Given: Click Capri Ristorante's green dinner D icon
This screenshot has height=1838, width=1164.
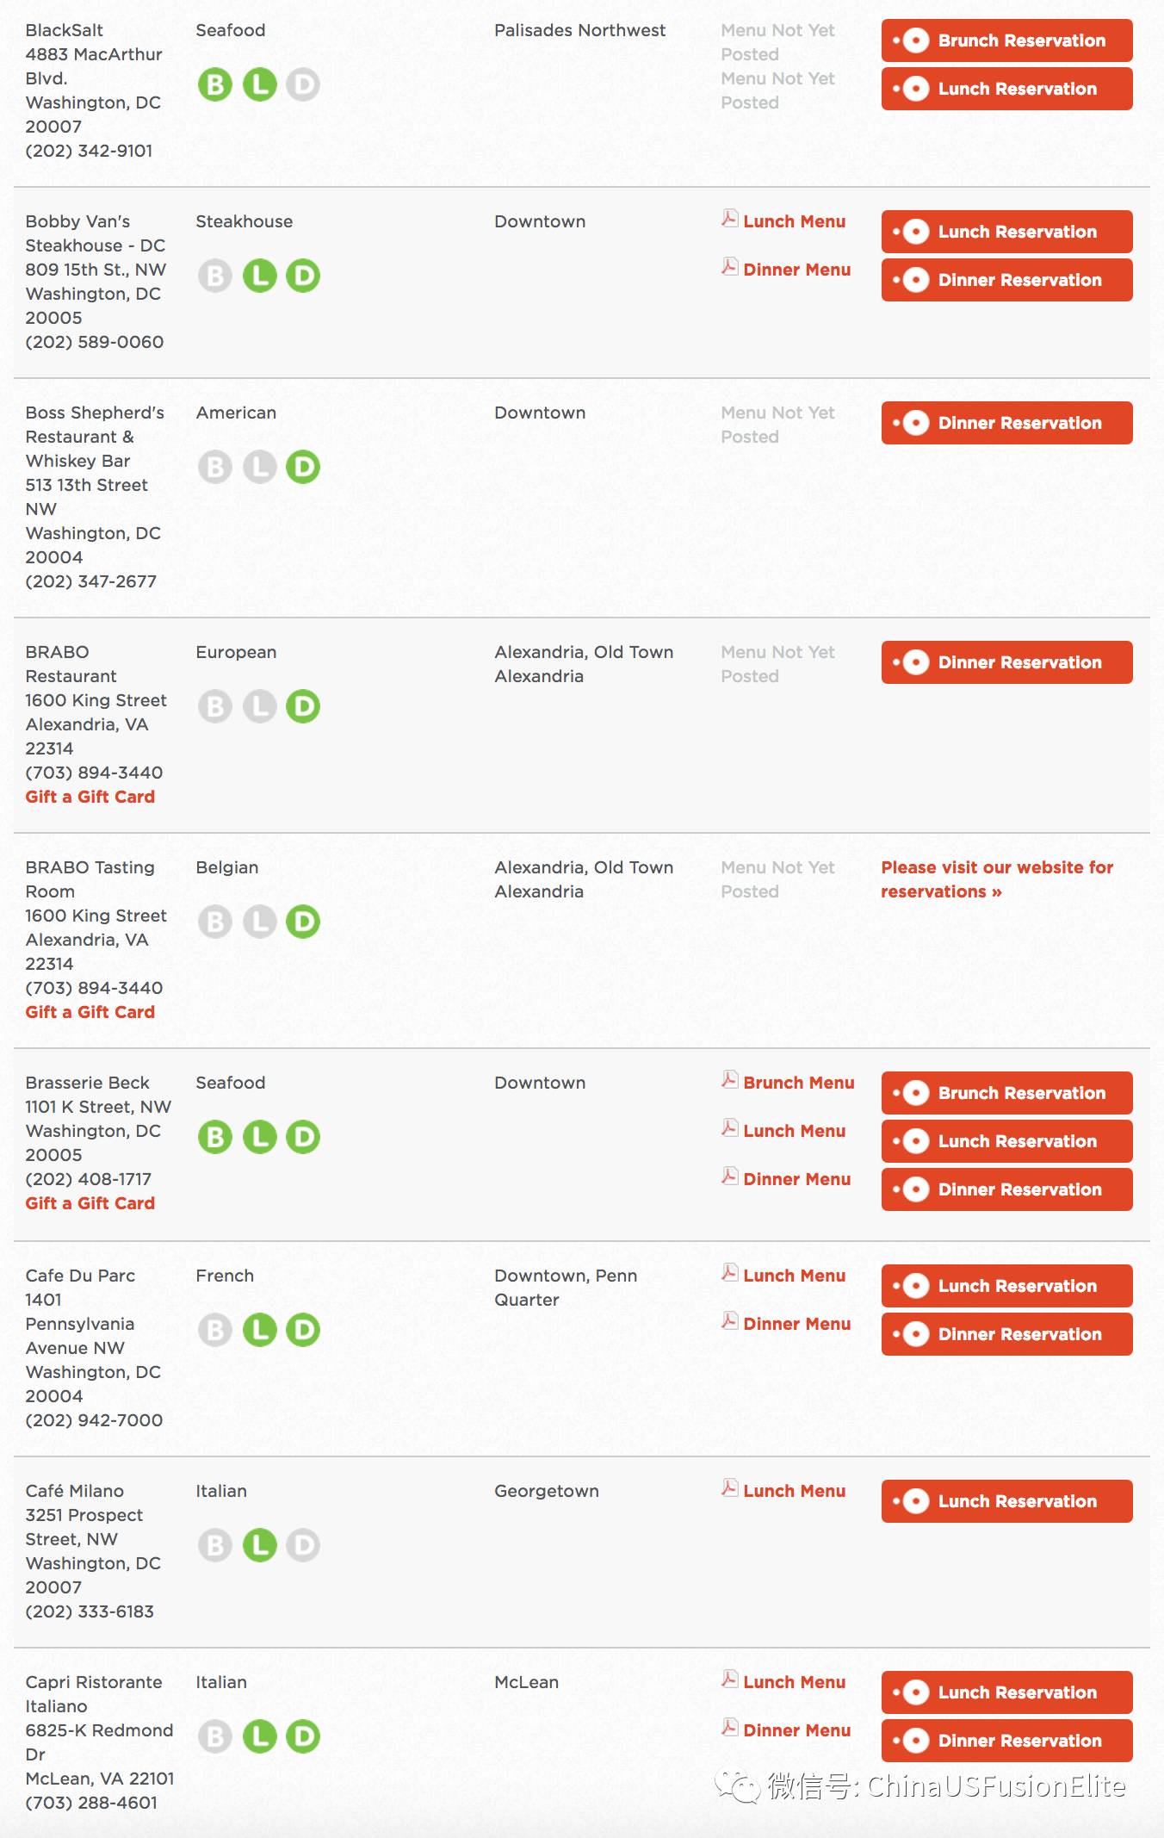Looking at the screenshot, I should pos(303,1736).
